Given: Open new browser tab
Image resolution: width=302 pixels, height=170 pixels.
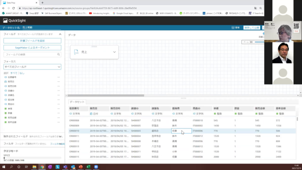Looking at the screenshot, I should [x=42, y=3].
